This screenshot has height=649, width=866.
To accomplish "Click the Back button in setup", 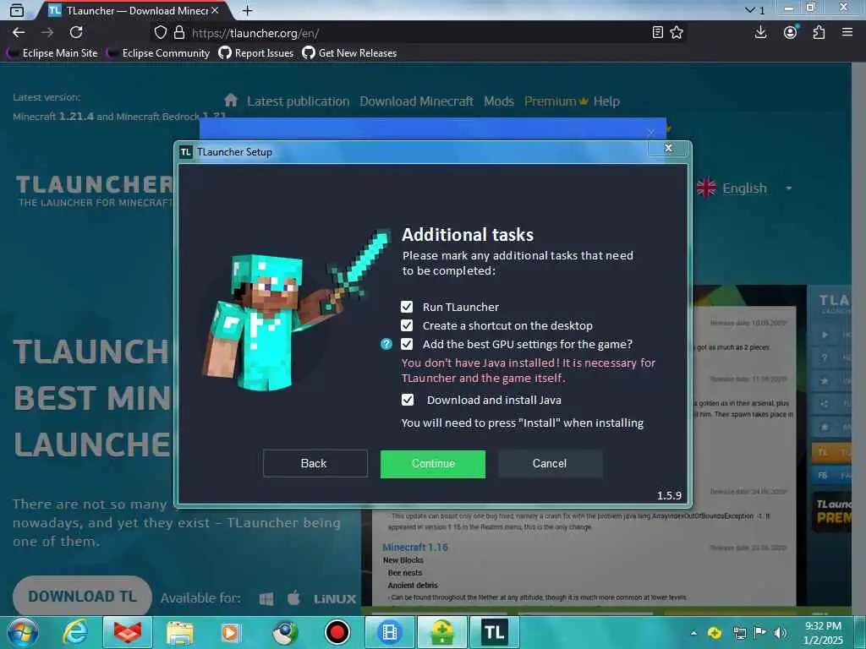I will 315,464.
